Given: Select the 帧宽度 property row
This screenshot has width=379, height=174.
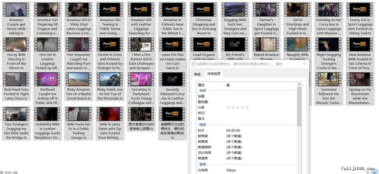Looking at the screenshot, I should click(246, 136).
